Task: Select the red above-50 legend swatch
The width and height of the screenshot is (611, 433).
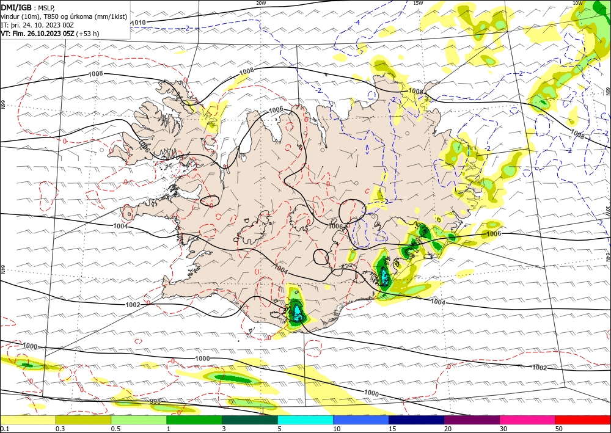Action: pyautogui.click(x=583, y=420)
